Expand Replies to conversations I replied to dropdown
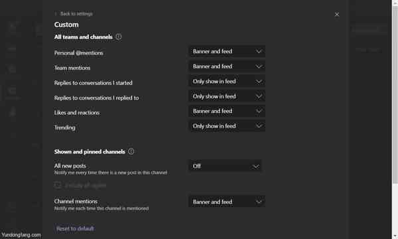This screenshot has height=239, width=398. pyautogui.click(x=227, y=96)
